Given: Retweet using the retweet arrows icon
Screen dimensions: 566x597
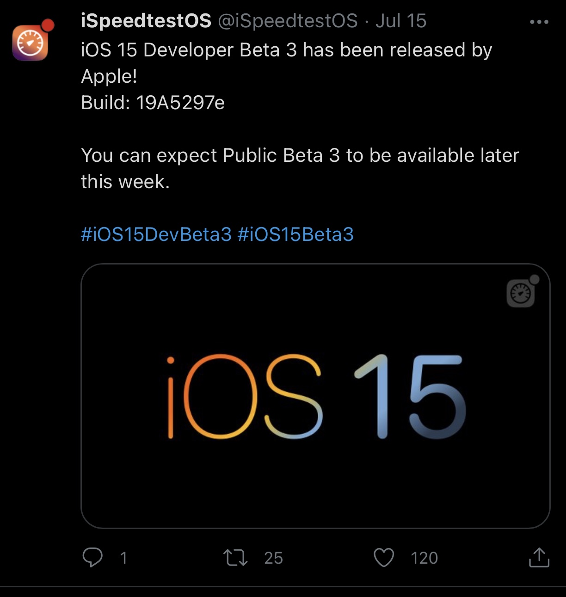Looking at the screenshot, I should pos(235,557).
